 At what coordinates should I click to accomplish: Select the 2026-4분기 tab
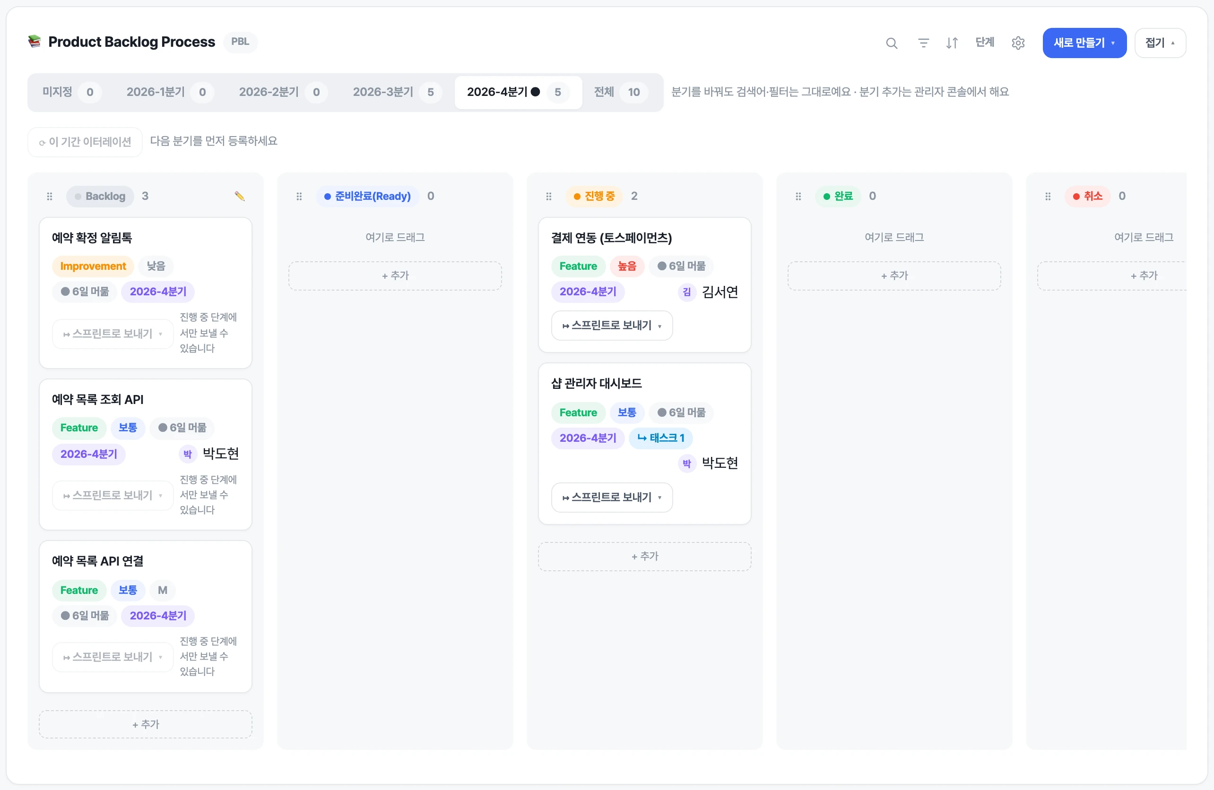518,92
